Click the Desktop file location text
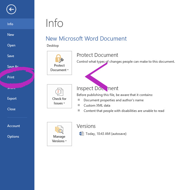Image resolution: width=190 pixels, height=190 pixels. click(x=53, y=46)
